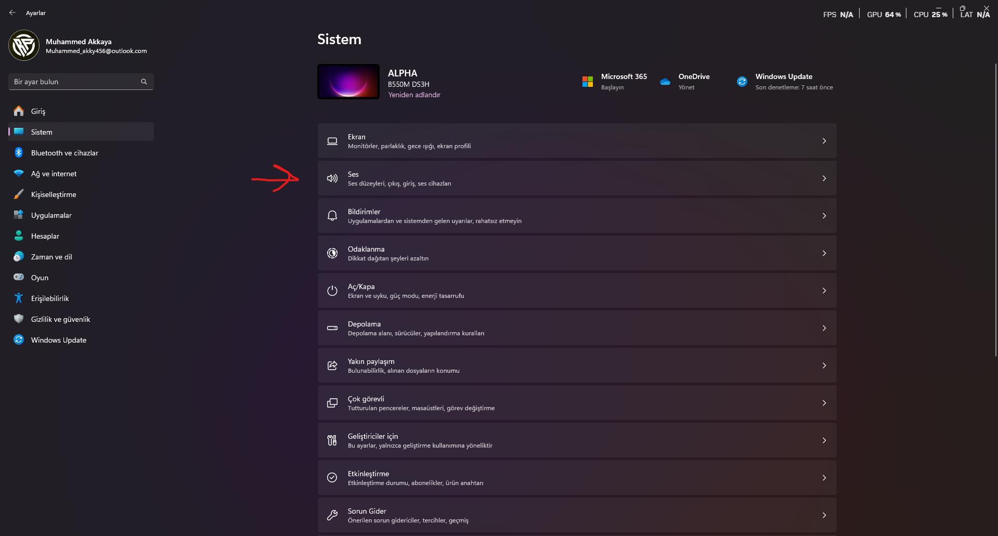Expand the Aç/Kapa row chevron
Screen dimensions: 998x536
[x=824, y=291]
